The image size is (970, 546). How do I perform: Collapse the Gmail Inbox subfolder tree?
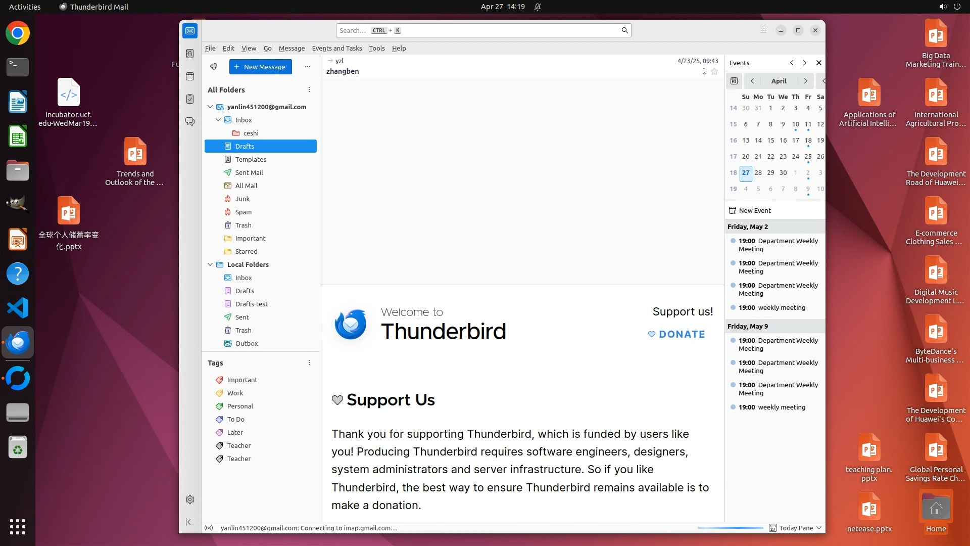point(218,120)
